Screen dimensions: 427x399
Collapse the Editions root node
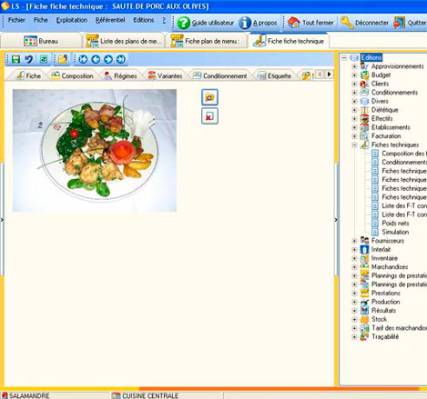(x=344, y=57)
